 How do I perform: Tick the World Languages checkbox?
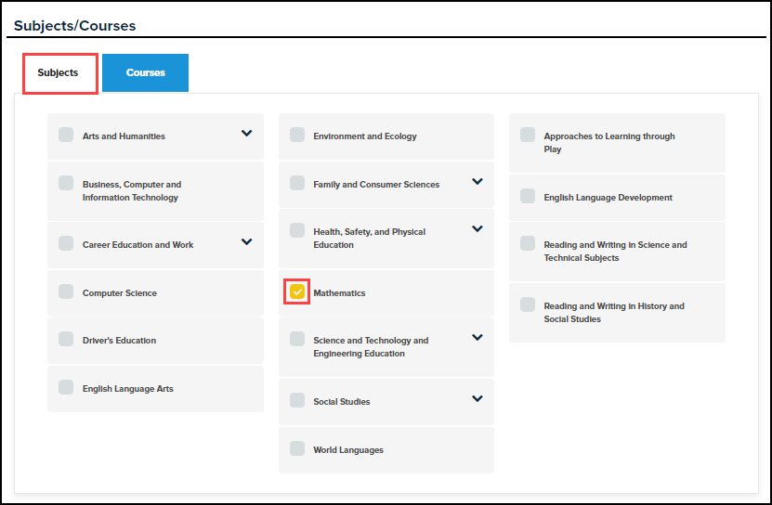(297, 449)
